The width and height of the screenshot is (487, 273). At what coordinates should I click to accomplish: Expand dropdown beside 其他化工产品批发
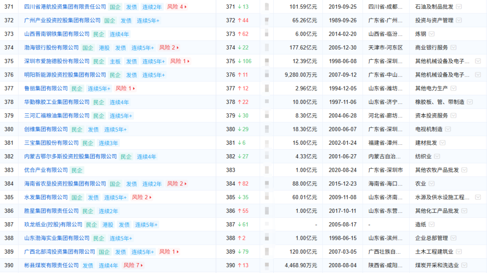coord(464,211)
